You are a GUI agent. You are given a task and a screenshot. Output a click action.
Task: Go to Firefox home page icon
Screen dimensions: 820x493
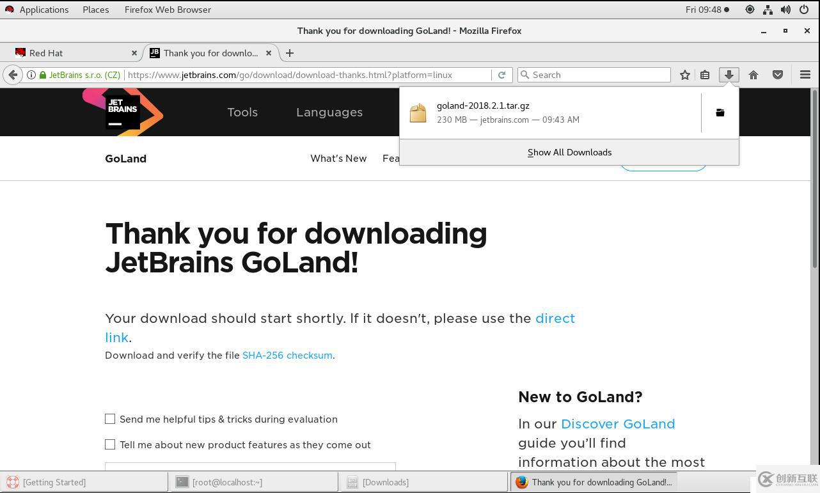753,75
